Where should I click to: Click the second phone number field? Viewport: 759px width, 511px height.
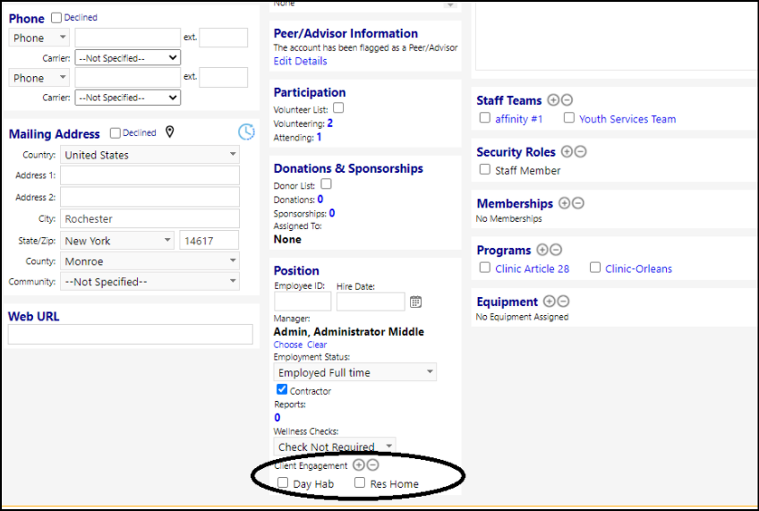point(128,78)
